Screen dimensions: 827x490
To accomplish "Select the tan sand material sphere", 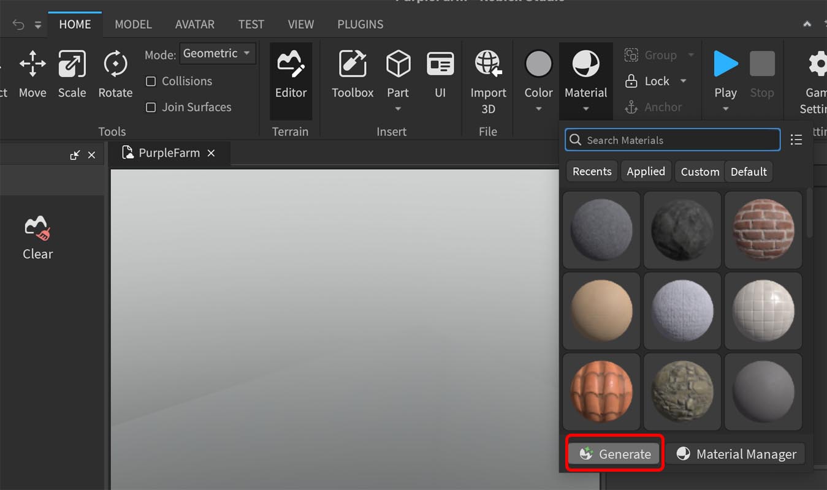I will point(601,311).
